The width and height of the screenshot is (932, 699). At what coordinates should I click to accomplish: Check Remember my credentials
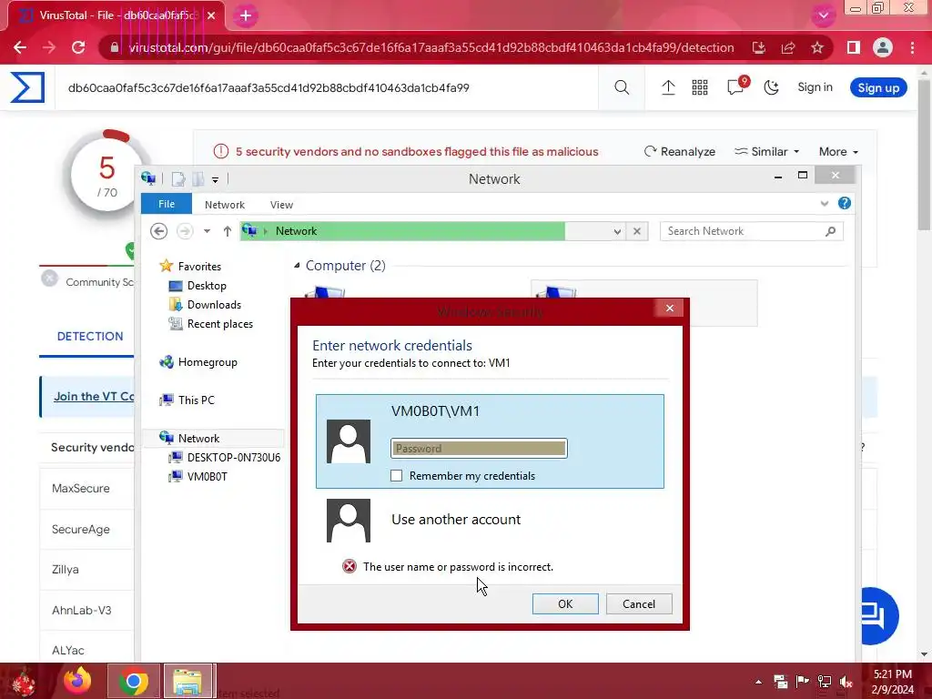pos(397,475)
